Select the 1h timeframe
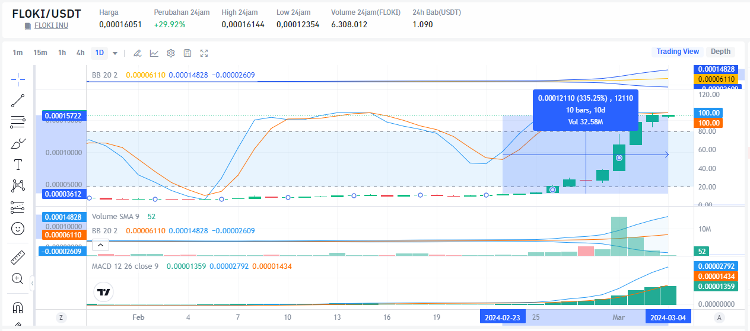Image resolution: width=750 pixels, height=331 pixels. pyautogui.click(x=62, y=53)
